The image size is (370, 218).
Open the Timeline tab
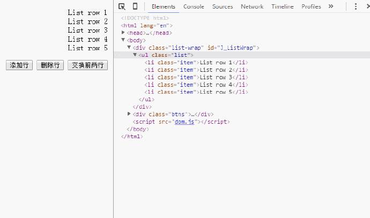282,6
